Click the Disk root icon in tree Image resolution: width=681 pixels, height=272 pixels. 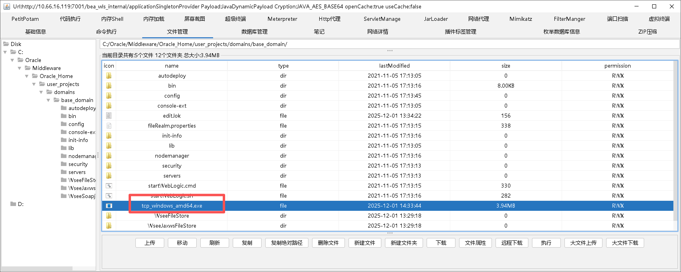tap(6, 44)
